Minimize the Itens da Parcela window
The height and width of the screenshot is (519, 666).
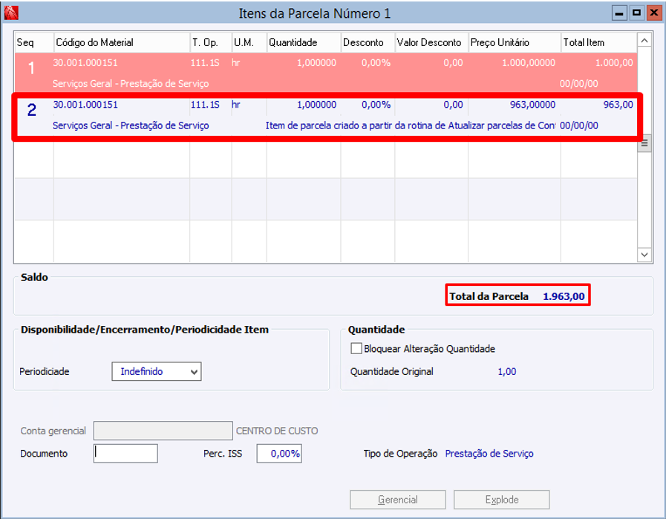point(619,13)
